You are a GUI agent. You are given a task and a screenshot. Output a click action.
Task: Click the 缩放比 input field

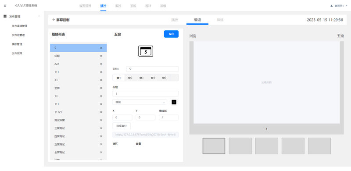pos(169,117)
